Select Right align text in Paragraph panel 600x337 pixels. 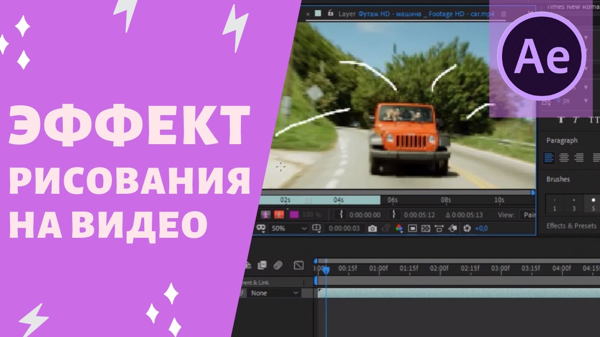[579, 158]
